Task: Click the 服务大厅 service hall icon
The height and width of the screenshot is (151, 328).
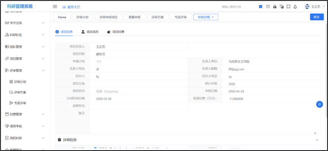Action: [64, 7]
